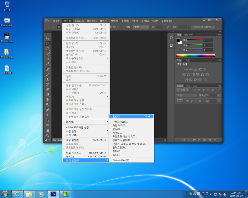Select the Brush tool
Viewport: 248px width, 198px height.
(47, 74)
